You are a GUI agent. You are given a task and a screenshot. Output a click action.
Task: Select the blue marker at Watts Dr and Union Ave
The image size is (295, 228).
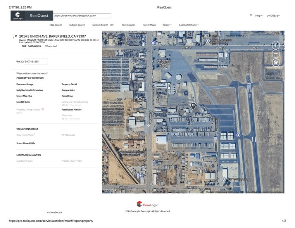click(153, 43)
